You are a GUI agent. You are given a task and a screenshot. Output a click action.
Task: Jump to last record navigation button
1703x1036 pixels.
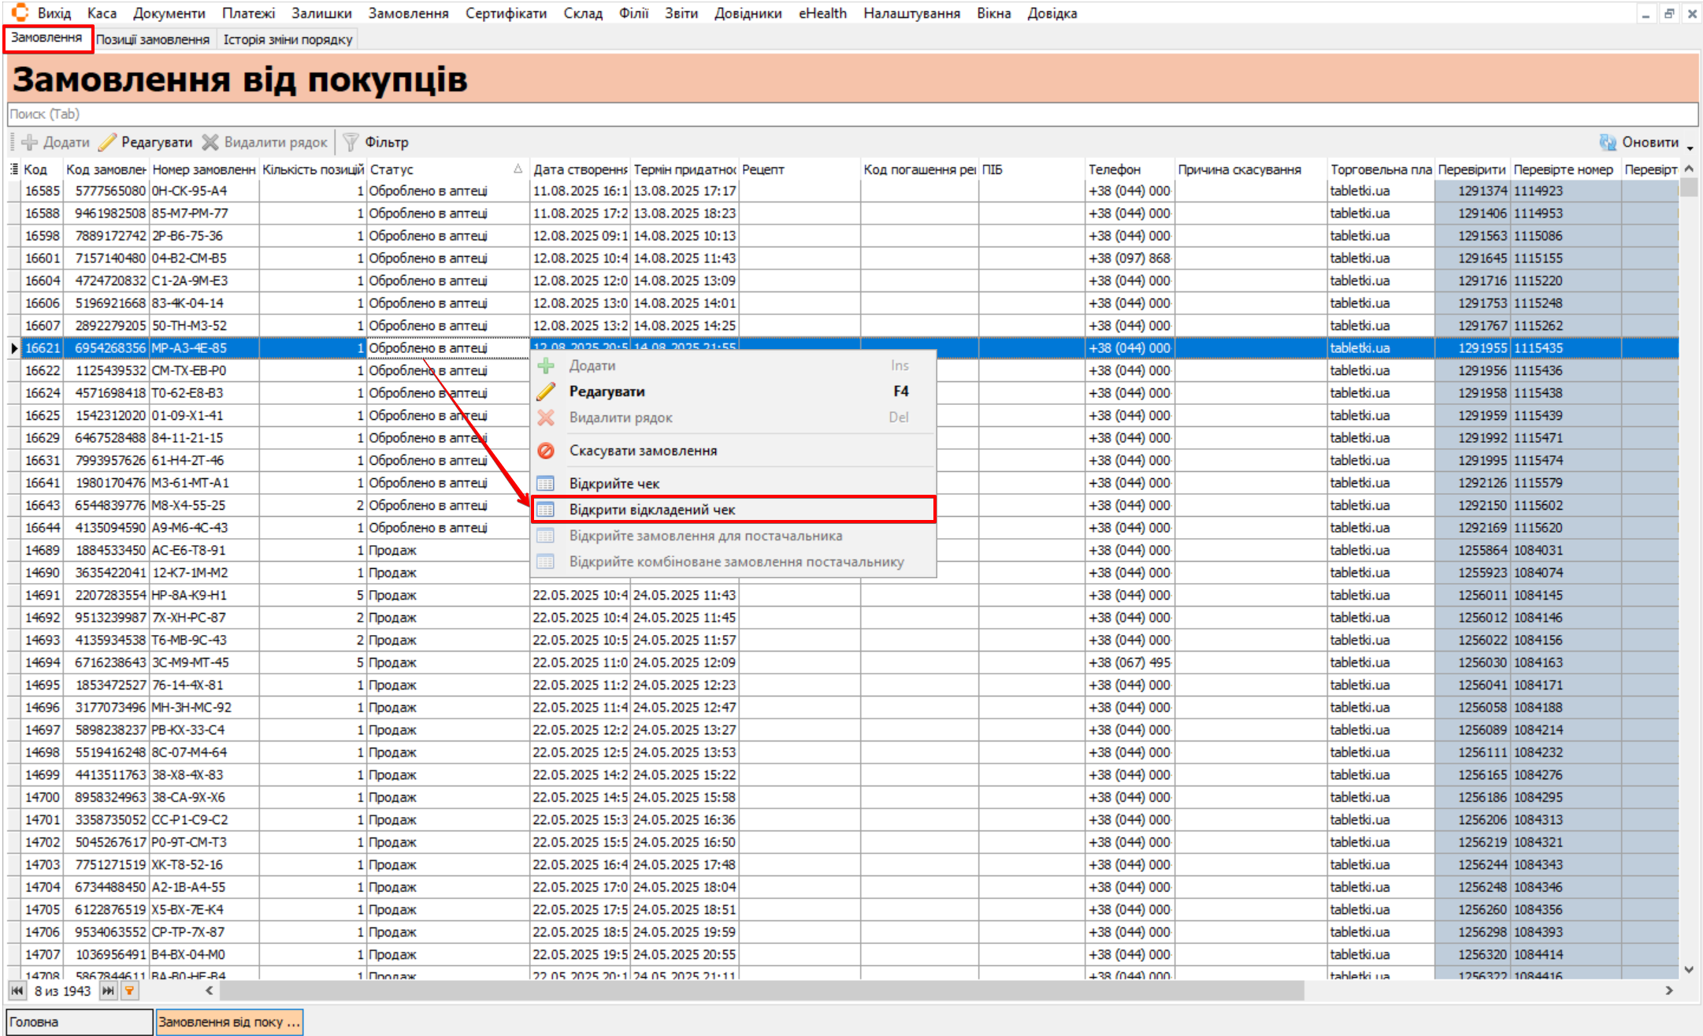108,990
